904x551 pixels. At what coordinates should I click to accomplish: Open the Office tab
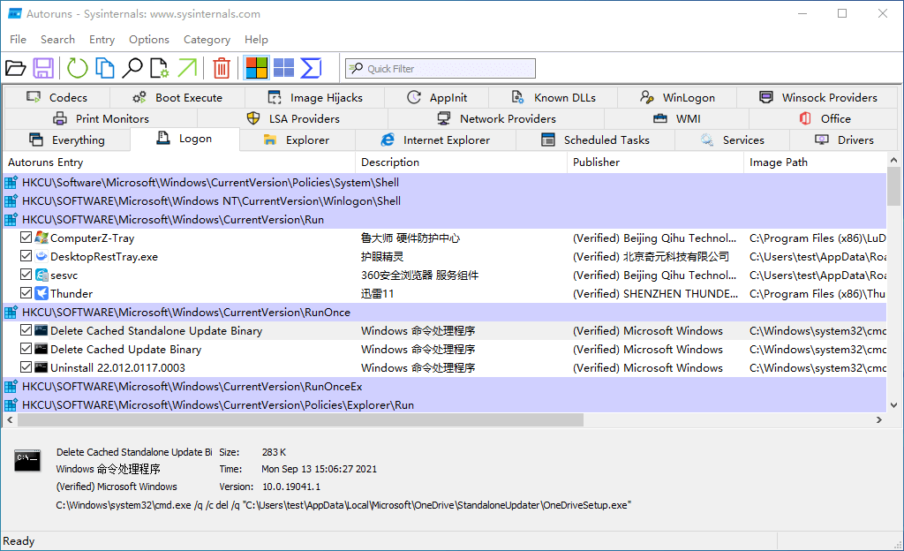825,118
